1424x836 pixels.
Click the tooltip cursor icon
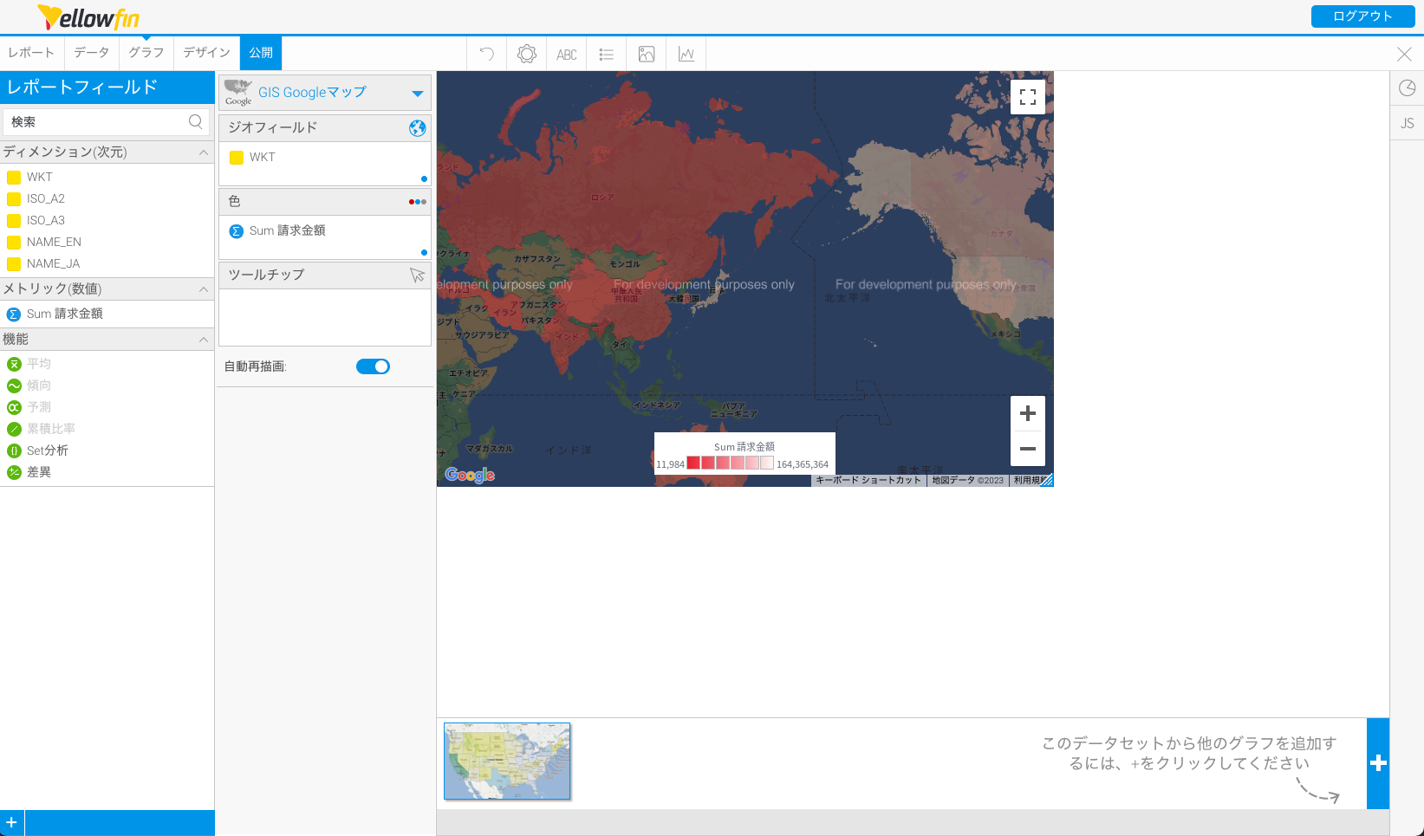click(x=418, y=275)
